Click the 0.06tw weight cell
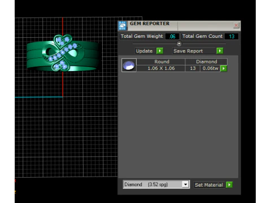271x203 pixels. click(210, 68)
